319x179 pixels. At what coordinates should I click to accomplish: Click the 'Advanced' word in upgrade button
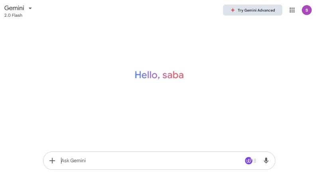point(266,10)
